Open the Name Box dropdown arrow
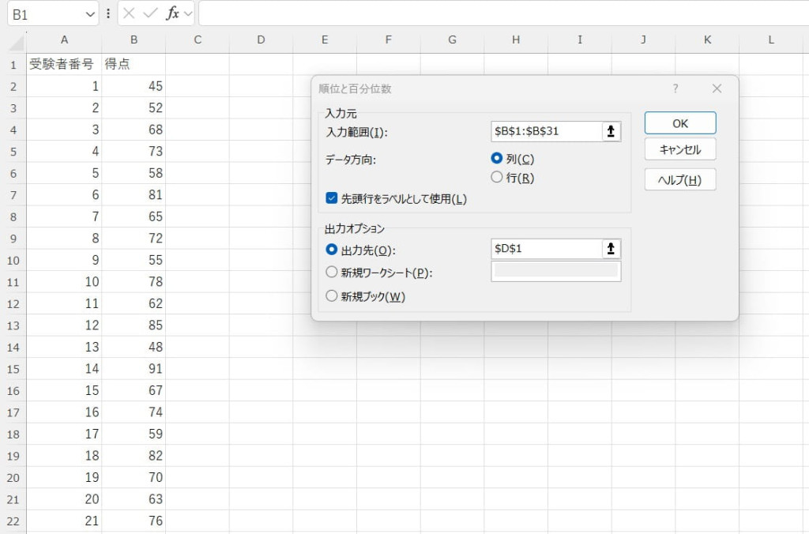 tap(90, 14)
